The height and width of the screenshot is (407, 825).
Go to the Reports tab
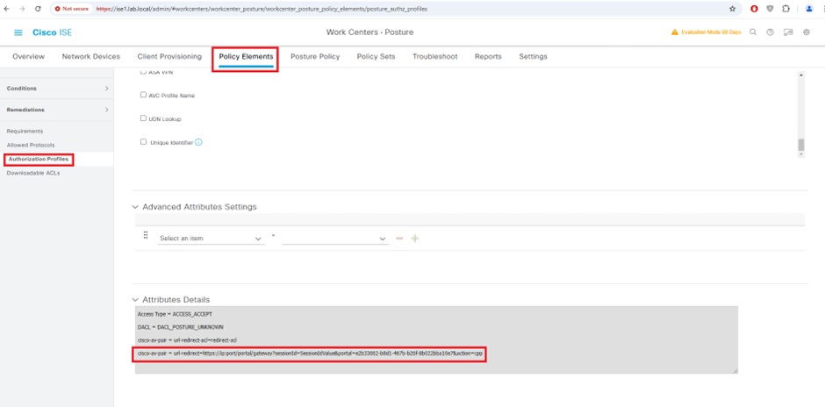tap(488, 56)
